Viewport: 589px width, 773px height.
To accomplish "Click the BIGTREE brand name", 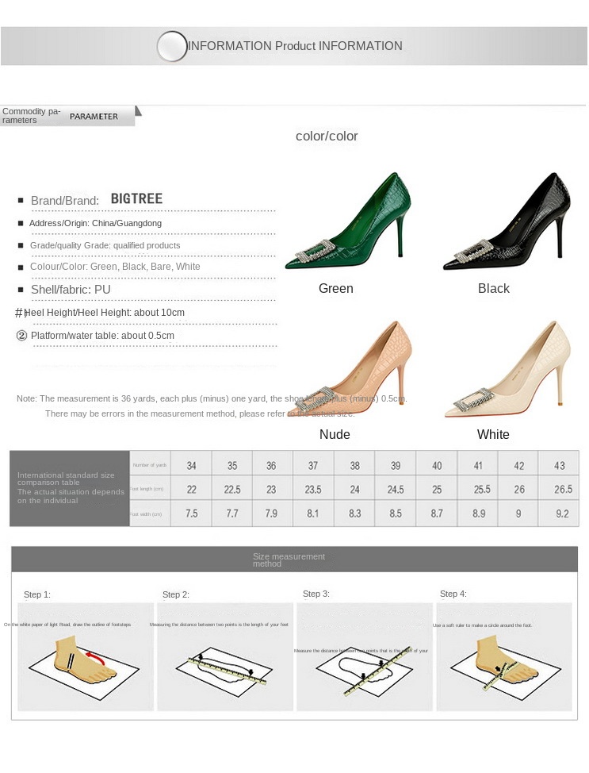I will coord(136,198).
